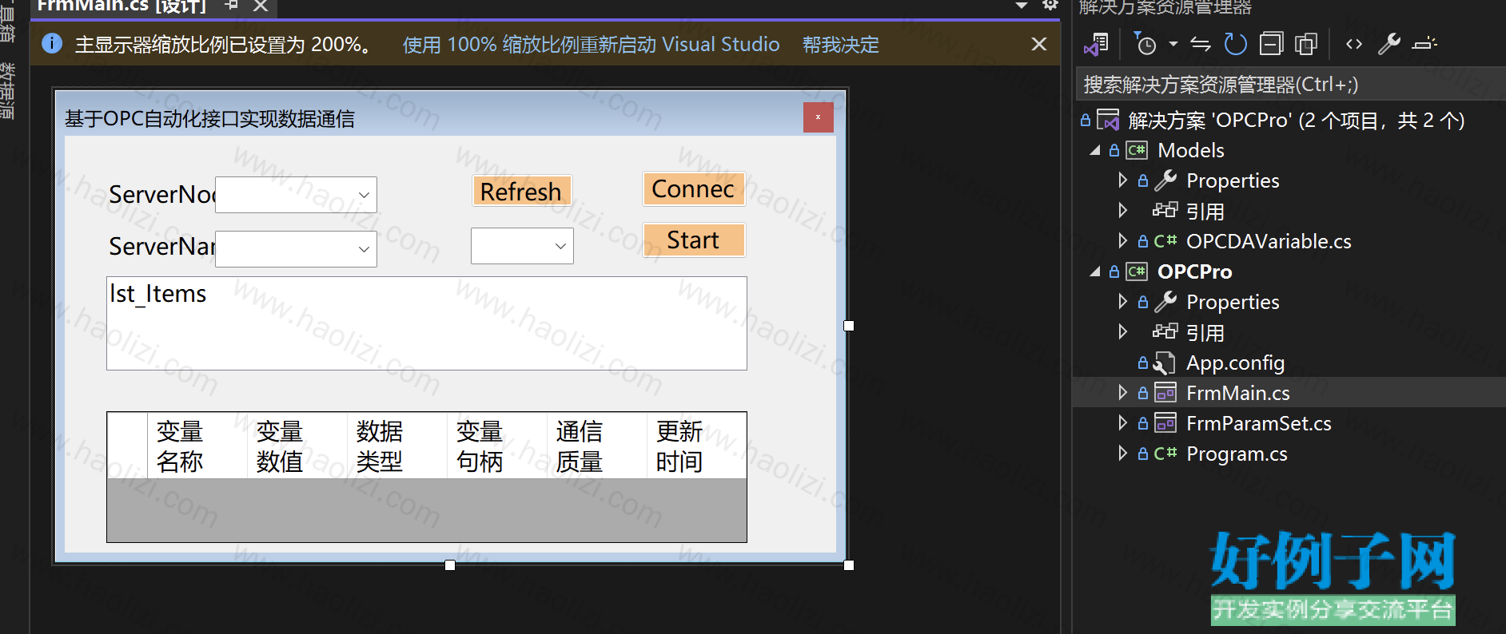
Task: Expand the 引用 node under Models
Action: (1122, 211)
